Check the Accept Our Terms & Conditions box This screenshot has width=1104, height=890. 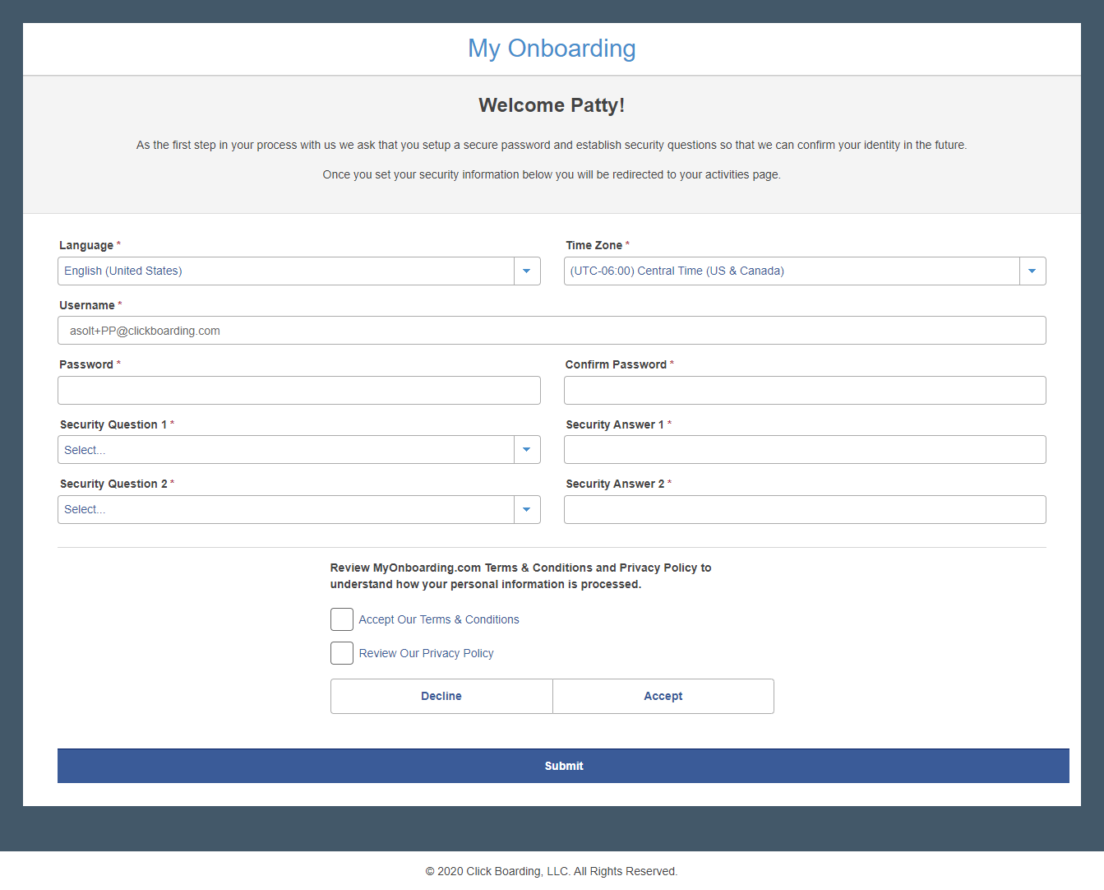(342, 619)
